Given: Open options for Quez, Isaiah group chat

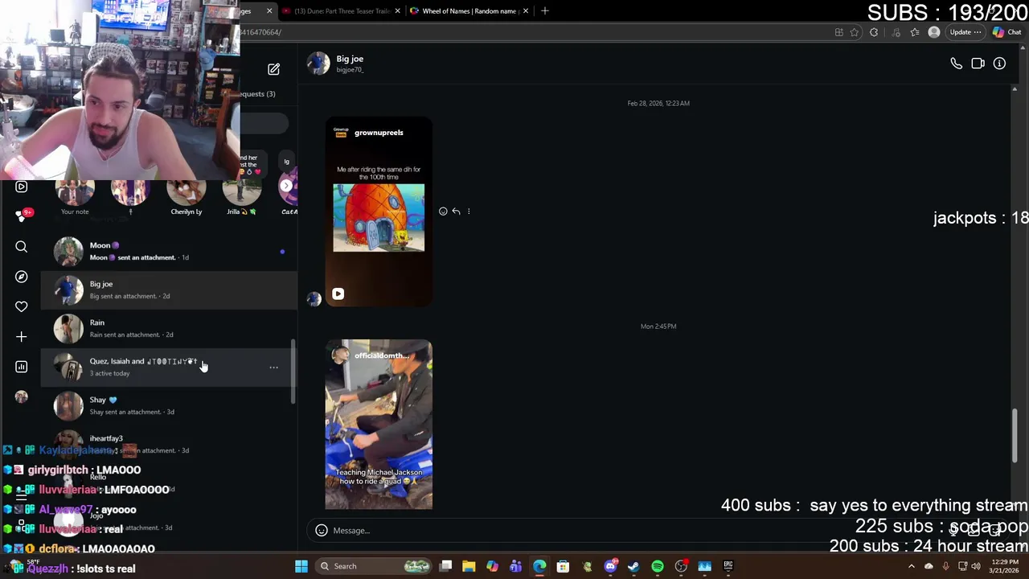Looking at the screenshot, I should (x=273, y=368).
